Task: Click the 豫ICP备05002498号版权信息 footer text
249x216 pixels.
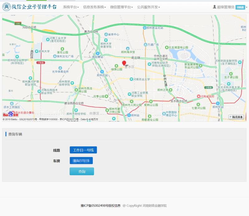Action: [101, 205]
